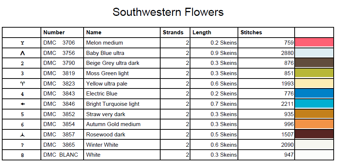Select the symbol 4 for Electric Blue

tap(22, 94)
